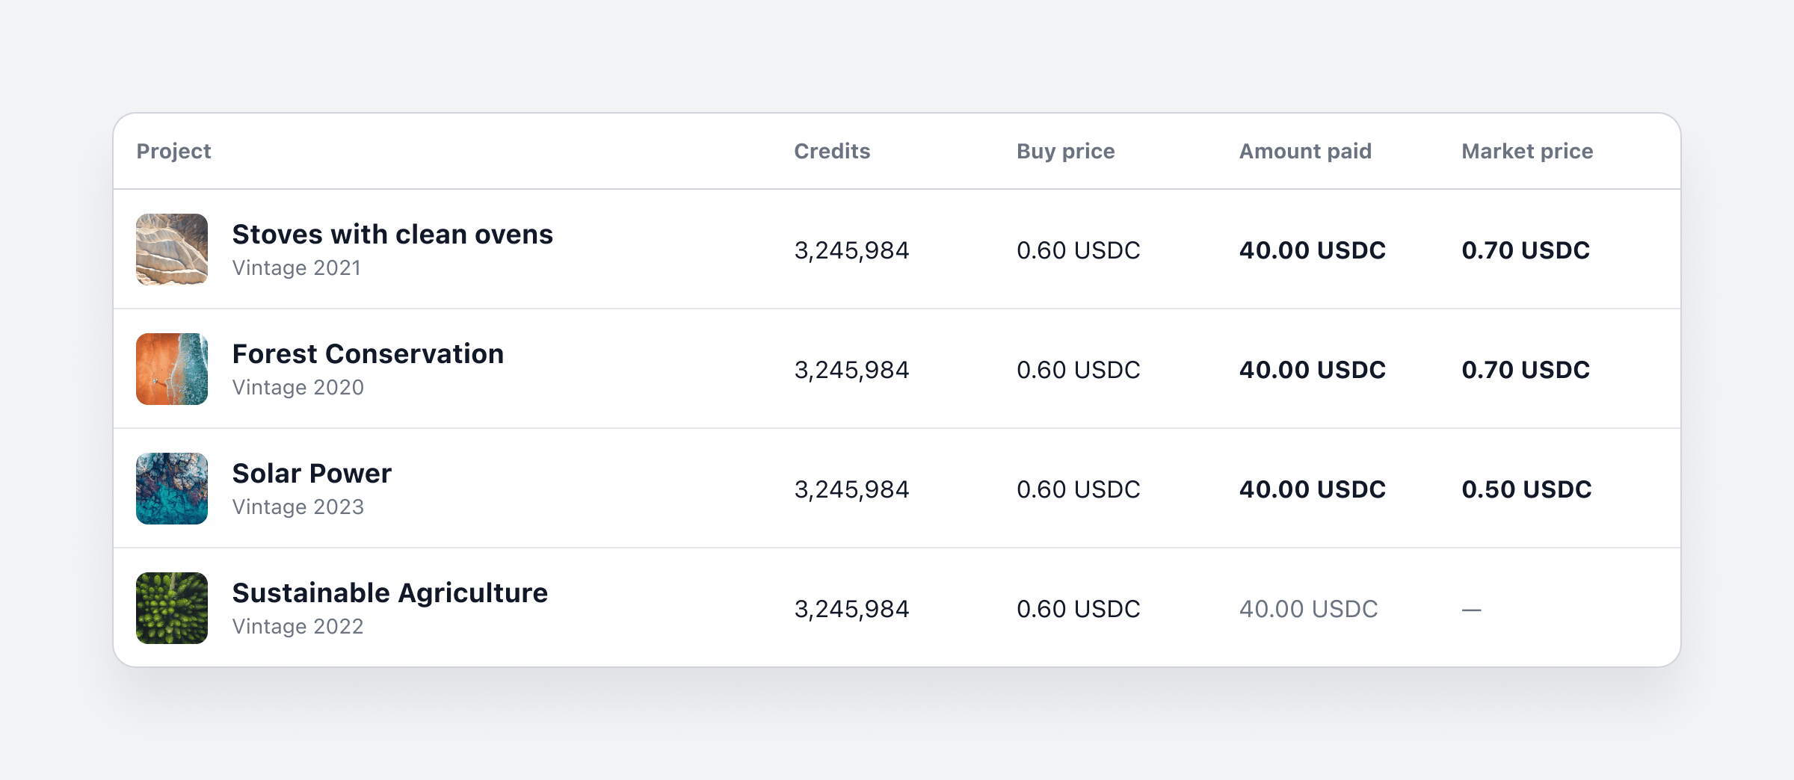Open the Forest Conservation project title
This screenshot has height=780, width=1794.
point(368,354)
